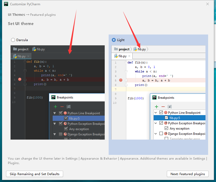Select fib.py editor tab in Light preview
The width and height of the screenshot is (216, 182).
click(122, 56)
